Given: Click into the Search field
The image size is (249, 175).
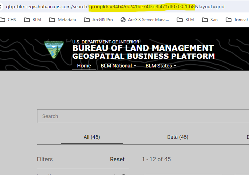Looking at the screenshot, I should point(143,116).
